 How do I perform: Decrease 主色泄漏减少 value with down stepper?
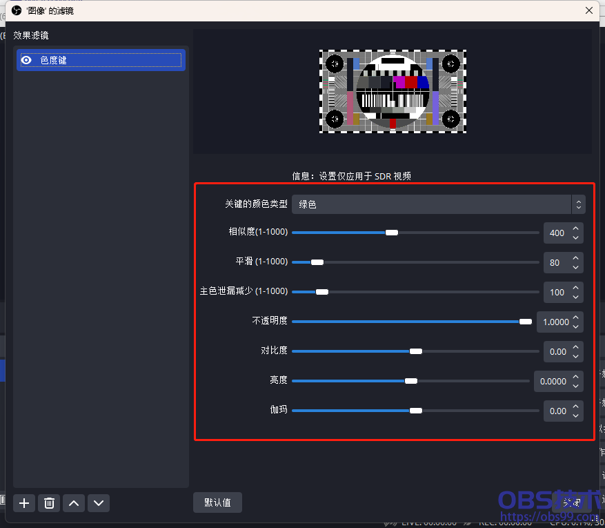[575, 297]
